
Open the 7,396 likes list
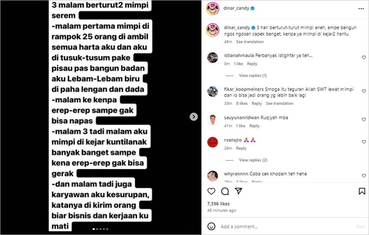[x=218, y=204]
